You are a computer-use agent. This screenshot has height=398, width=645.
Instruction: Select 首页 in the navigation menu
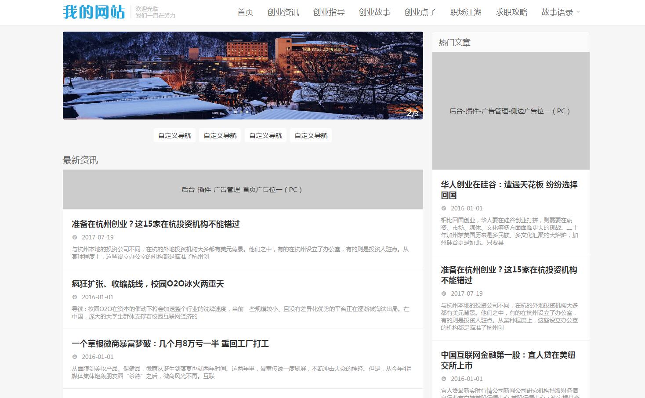pos(245,13)
